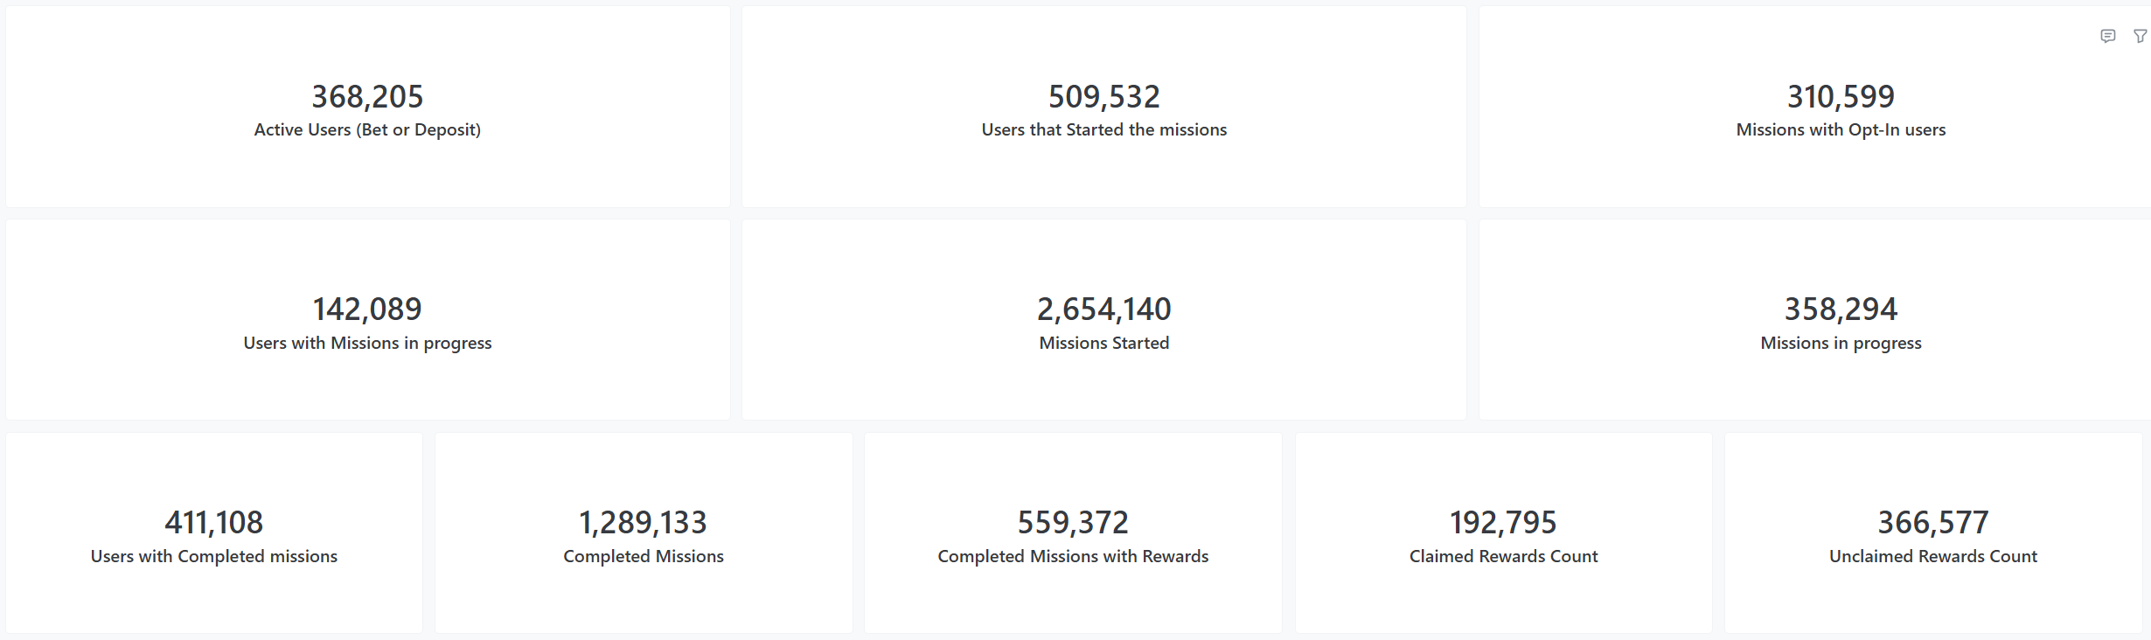
Task: Select the 358,294 value
Action: [1841, 310]
